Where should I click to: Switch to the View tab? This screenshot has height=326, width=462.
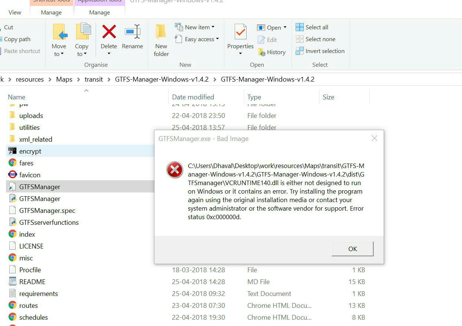click(x=14, y=12)
